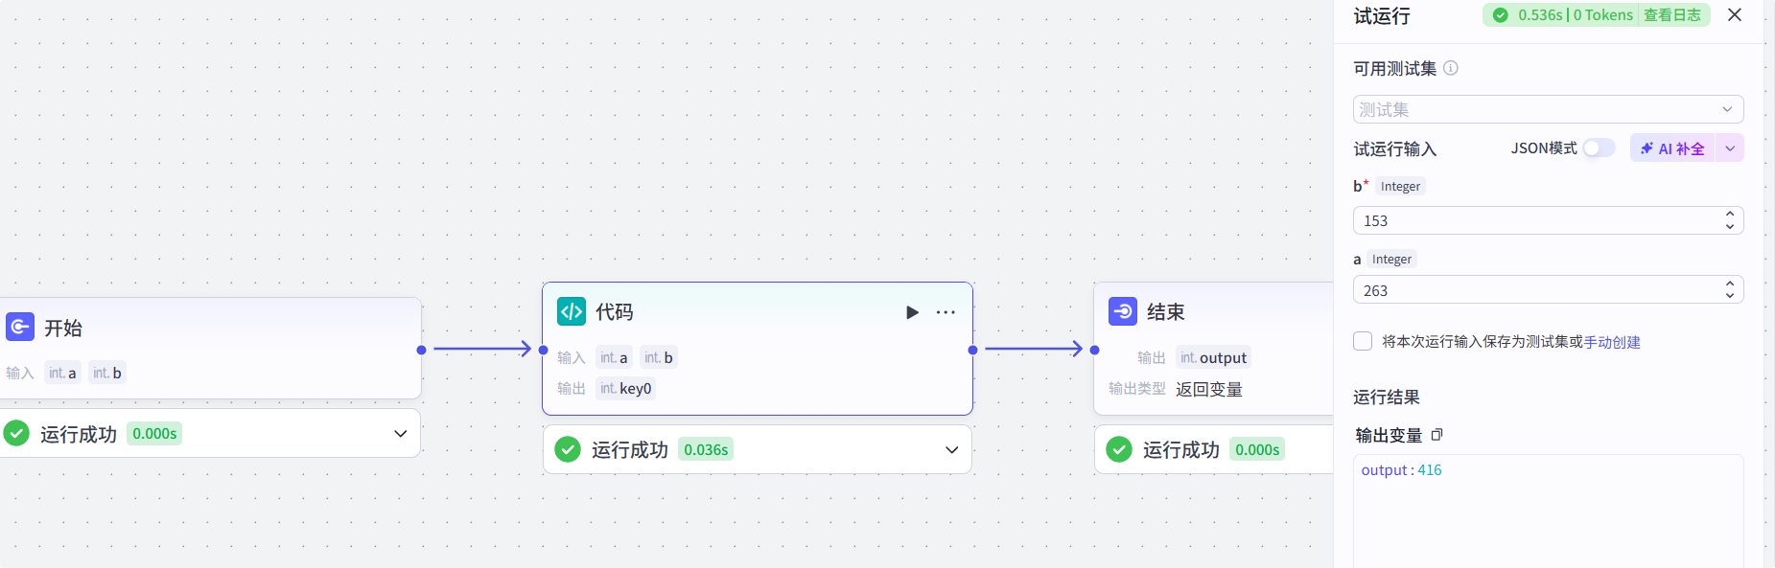This screenshot has height=568, width=1775.
Task: Click the int. key0 output tag
Action: [x=626, y=388]
